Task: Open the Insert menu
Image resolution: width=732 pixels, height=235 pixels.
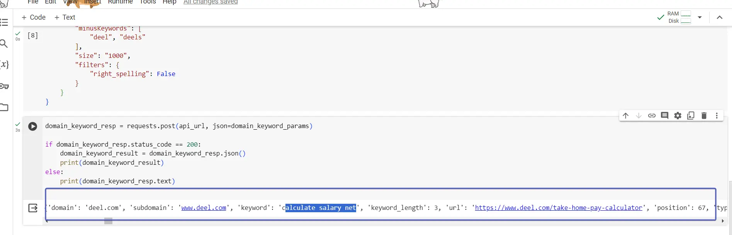Action: [92, 2]
